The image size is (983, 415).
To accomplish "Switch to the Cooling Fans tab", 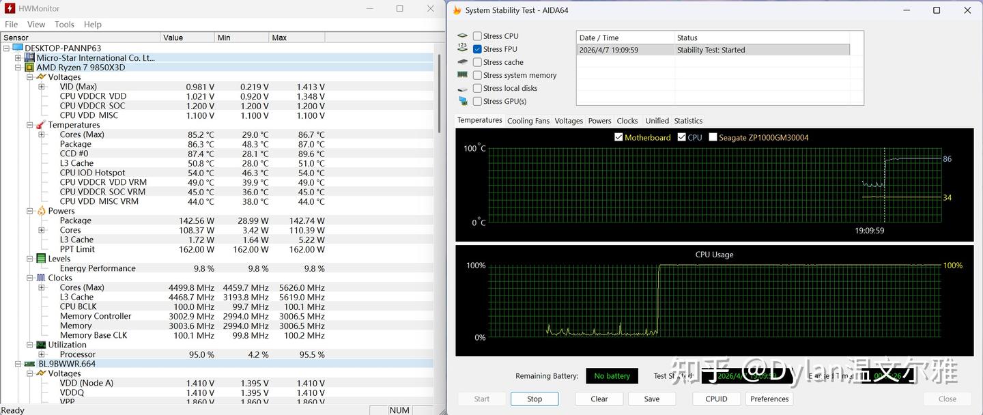I will pos(528,121).
